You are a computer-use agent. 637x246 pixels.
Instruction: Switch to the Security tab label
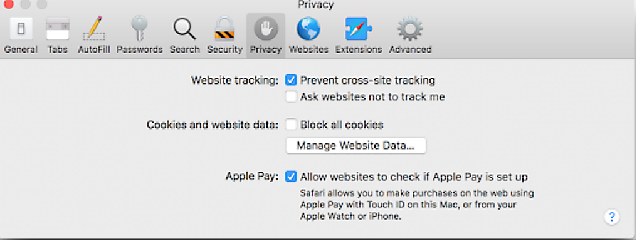coord(224,49)
